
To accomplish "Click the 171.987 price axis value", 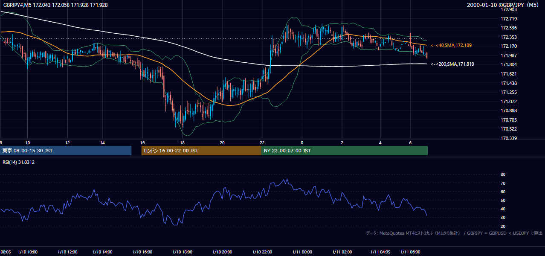I will point(509,55).
